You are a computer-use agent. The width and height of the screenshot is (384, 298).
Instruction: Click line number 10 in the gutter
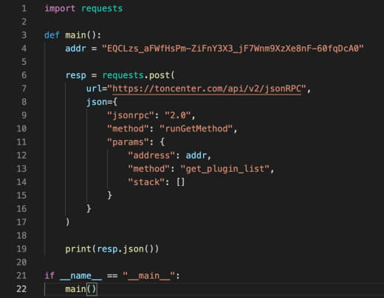(21, 128)
